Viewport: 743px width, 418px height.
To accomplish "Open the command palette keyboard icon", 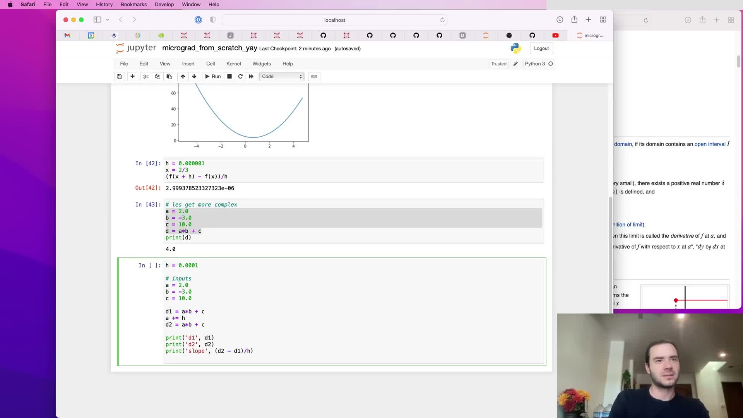I will pyautogui.click(x=314, y=77).
